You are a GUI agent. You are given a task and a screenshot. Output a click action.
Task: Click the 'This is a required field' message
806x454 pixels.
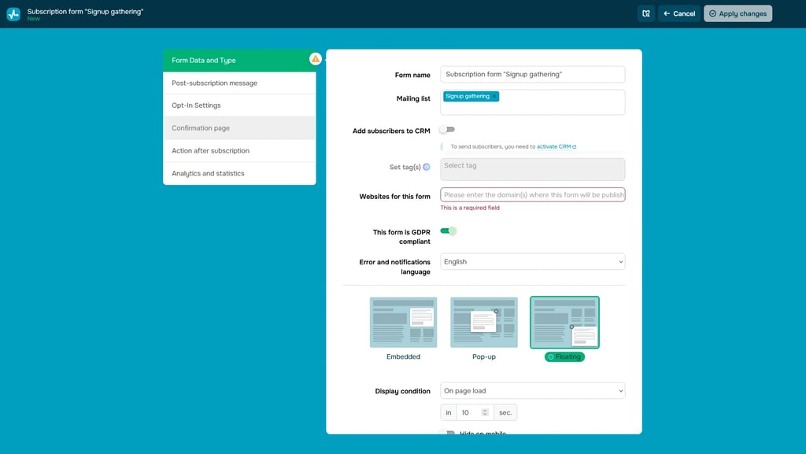tap(470, 208)
